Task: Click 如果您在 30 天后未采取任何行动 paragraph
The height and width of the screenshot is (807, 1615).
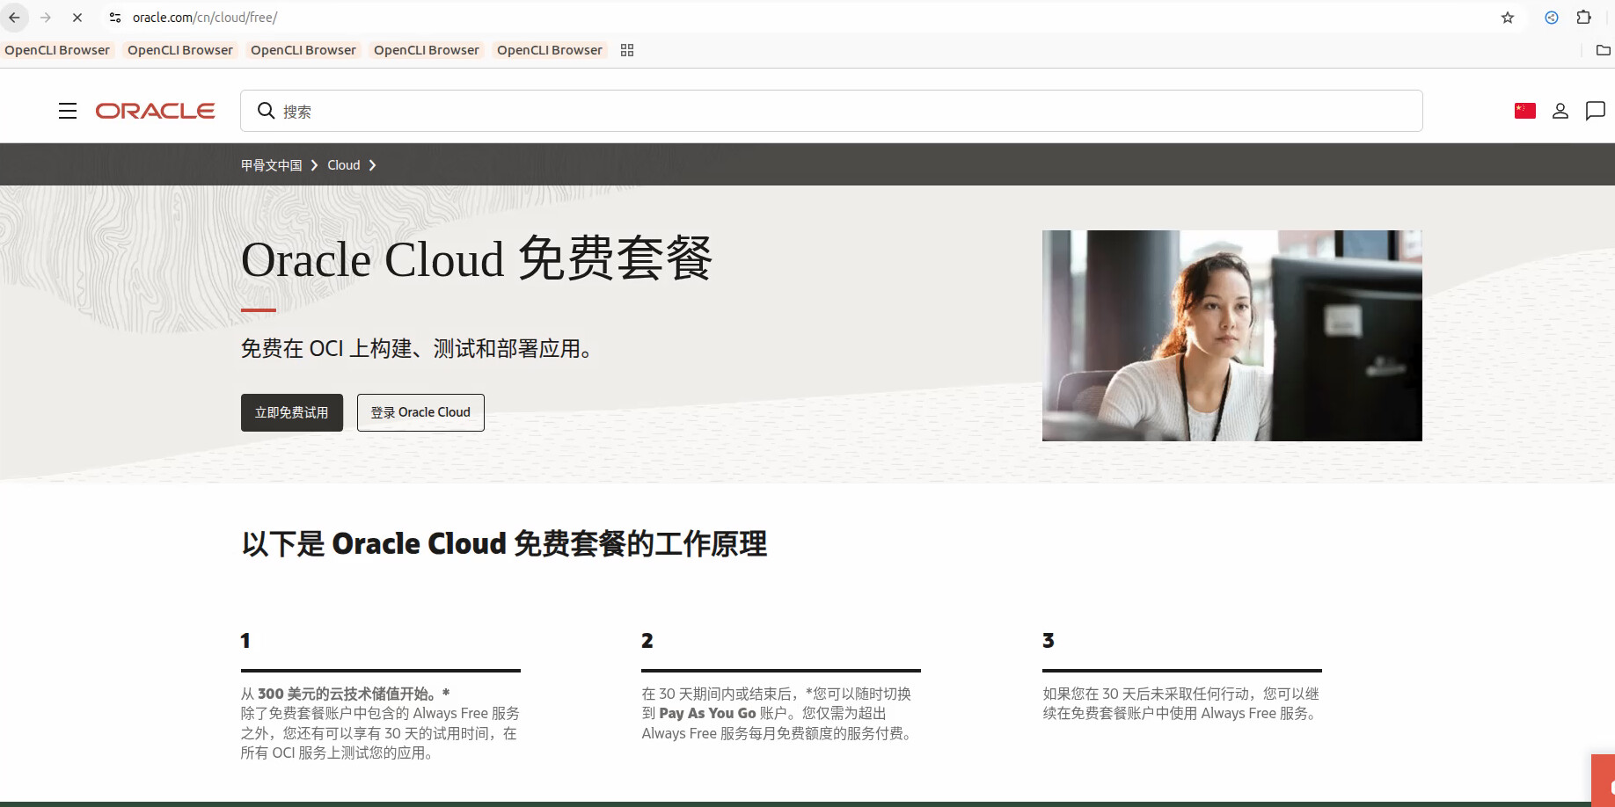Action: tap(1181, 704)
